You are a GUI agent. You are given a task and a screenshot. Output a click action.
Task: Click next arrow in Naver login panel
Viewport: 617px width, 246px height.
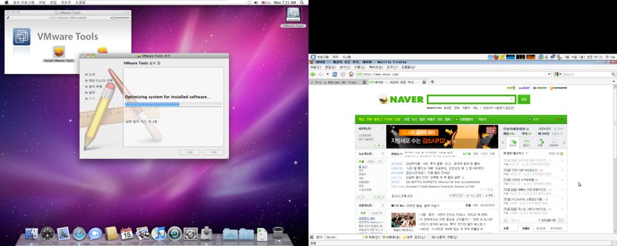pyautogui.click(x=564, y=143)
